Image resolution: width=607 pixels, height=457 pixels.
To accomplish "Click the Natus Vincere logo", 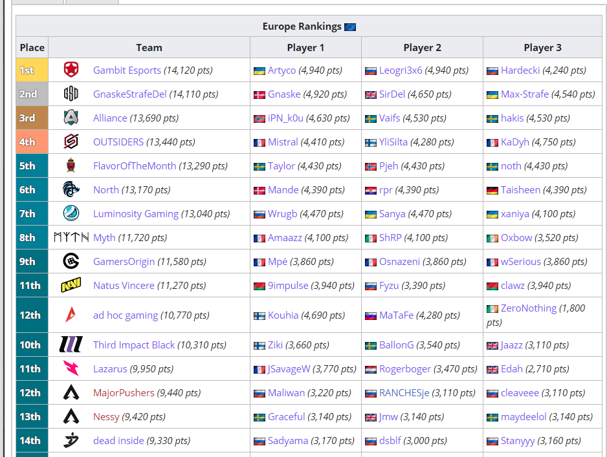I will pos(71,285).
